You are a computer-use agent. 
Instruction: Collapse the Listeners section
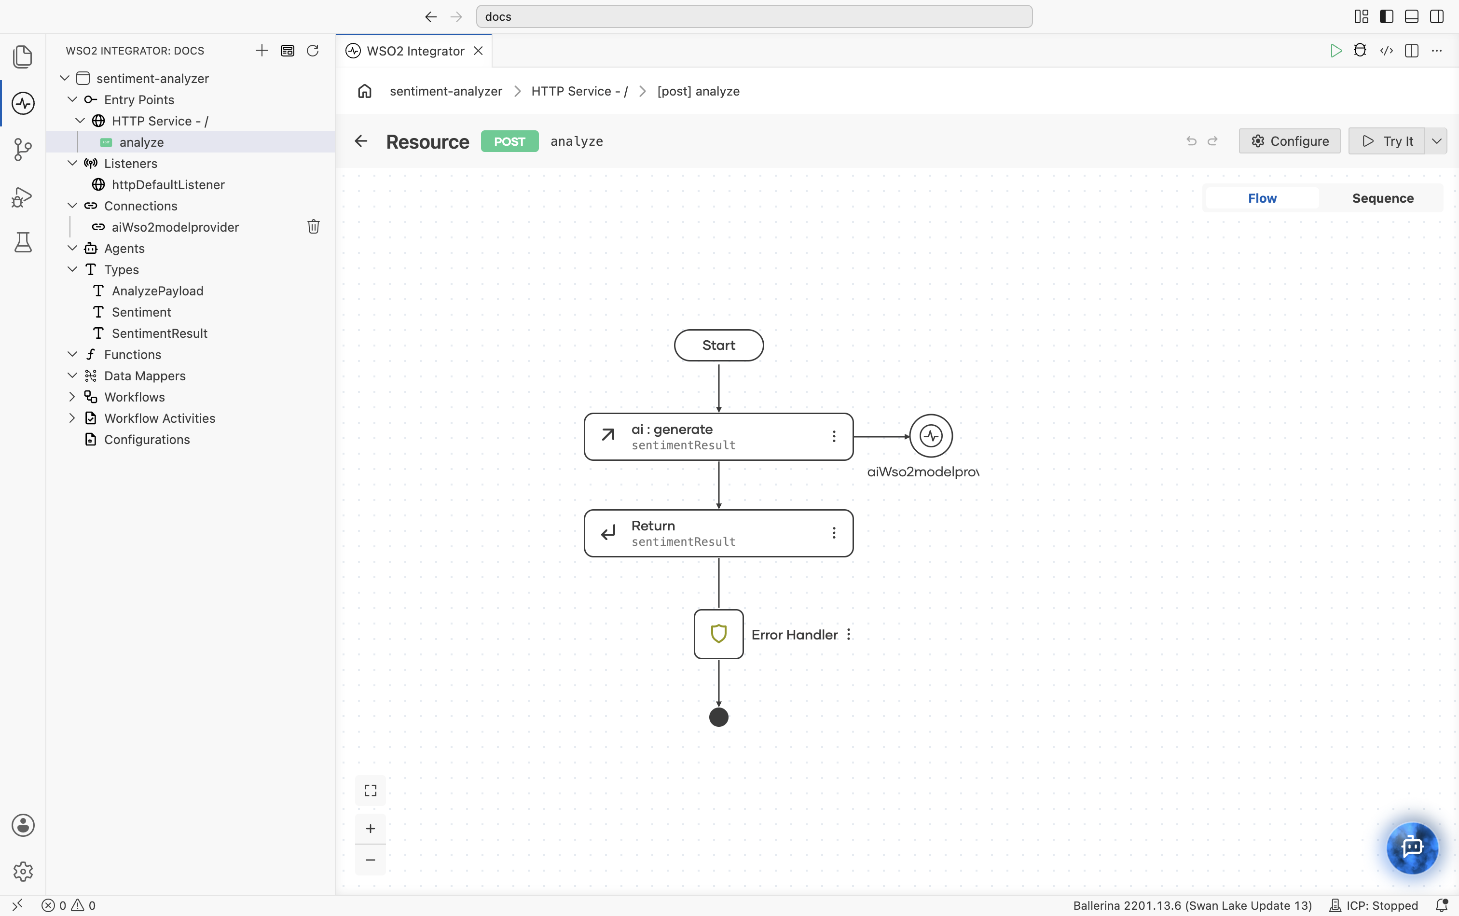pyautogui.click(x=72, y=163)
